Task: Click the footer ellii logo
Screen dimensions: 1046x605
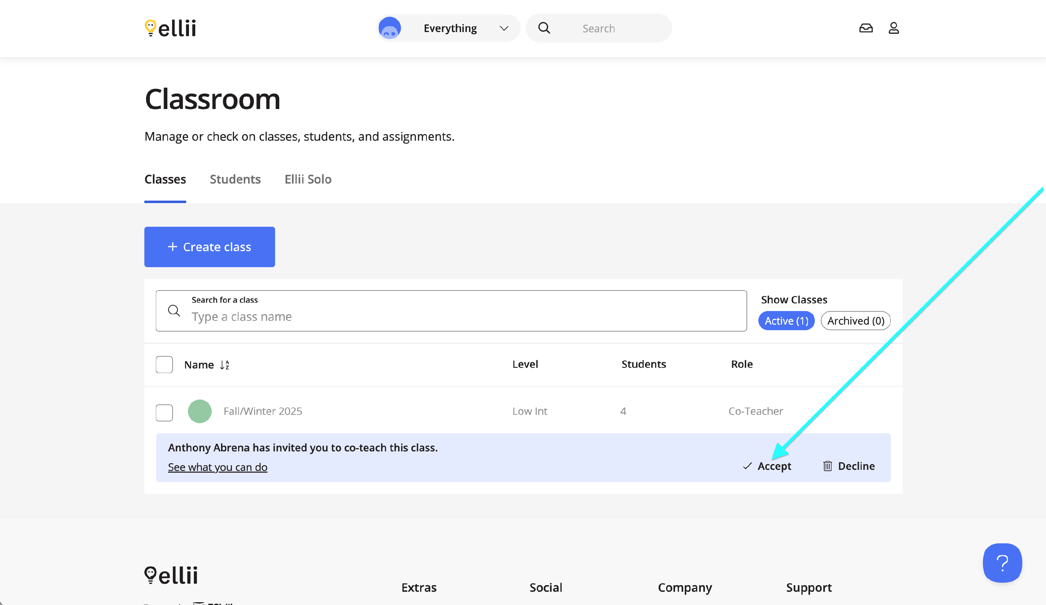Action: tap(171, 575)
